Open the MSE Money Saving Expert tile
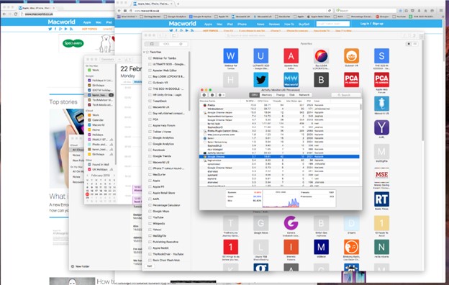449x285 pixels. 381,175
